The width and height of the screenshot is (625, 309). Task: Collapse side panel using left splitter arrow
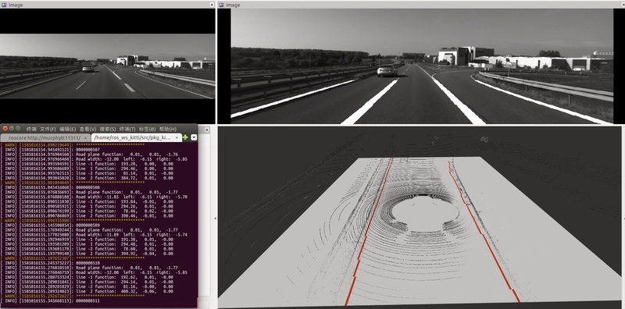click(216, 218)
